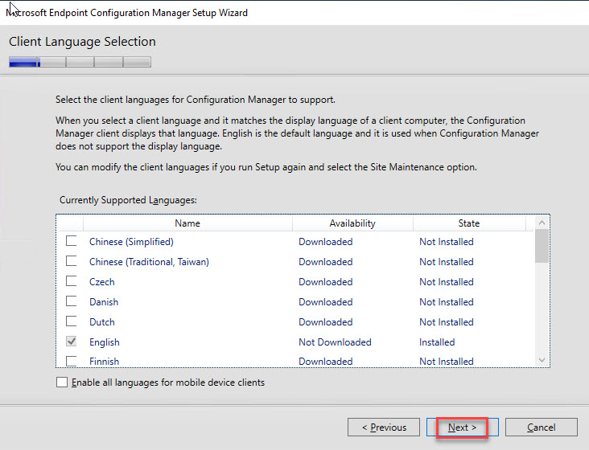Cancel the setup wizard
Image resolution: width=589 pixels, height=450 pixels.
(541, 427)
